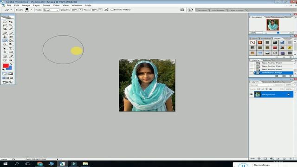297x167 pixels.
Task: Select the Paint Bucket tool
Action: pyautogui.click(x=11, y=40)
